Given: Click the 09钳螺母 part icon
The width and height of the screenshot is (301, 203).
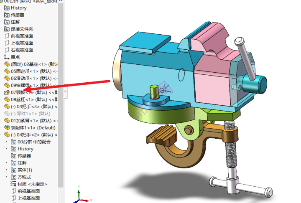Looking at the screenshot, I should pyautogui.click(x=7, y=85).
